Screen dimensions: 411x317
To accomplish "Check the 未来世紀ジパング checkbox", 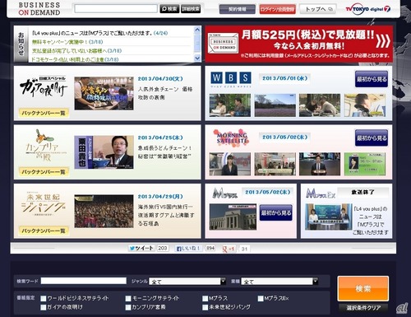I will pos(205,307).
